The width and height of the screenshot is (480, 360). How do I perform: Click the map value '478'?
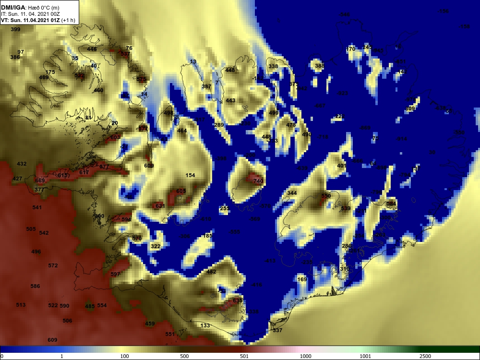click(x=291, y=125)
